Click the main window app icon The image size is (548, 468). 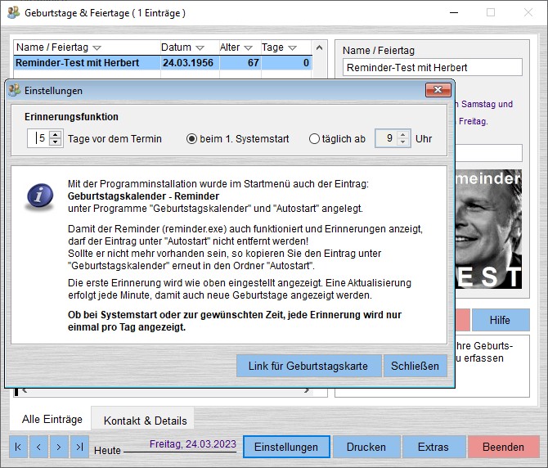point(13,12)
